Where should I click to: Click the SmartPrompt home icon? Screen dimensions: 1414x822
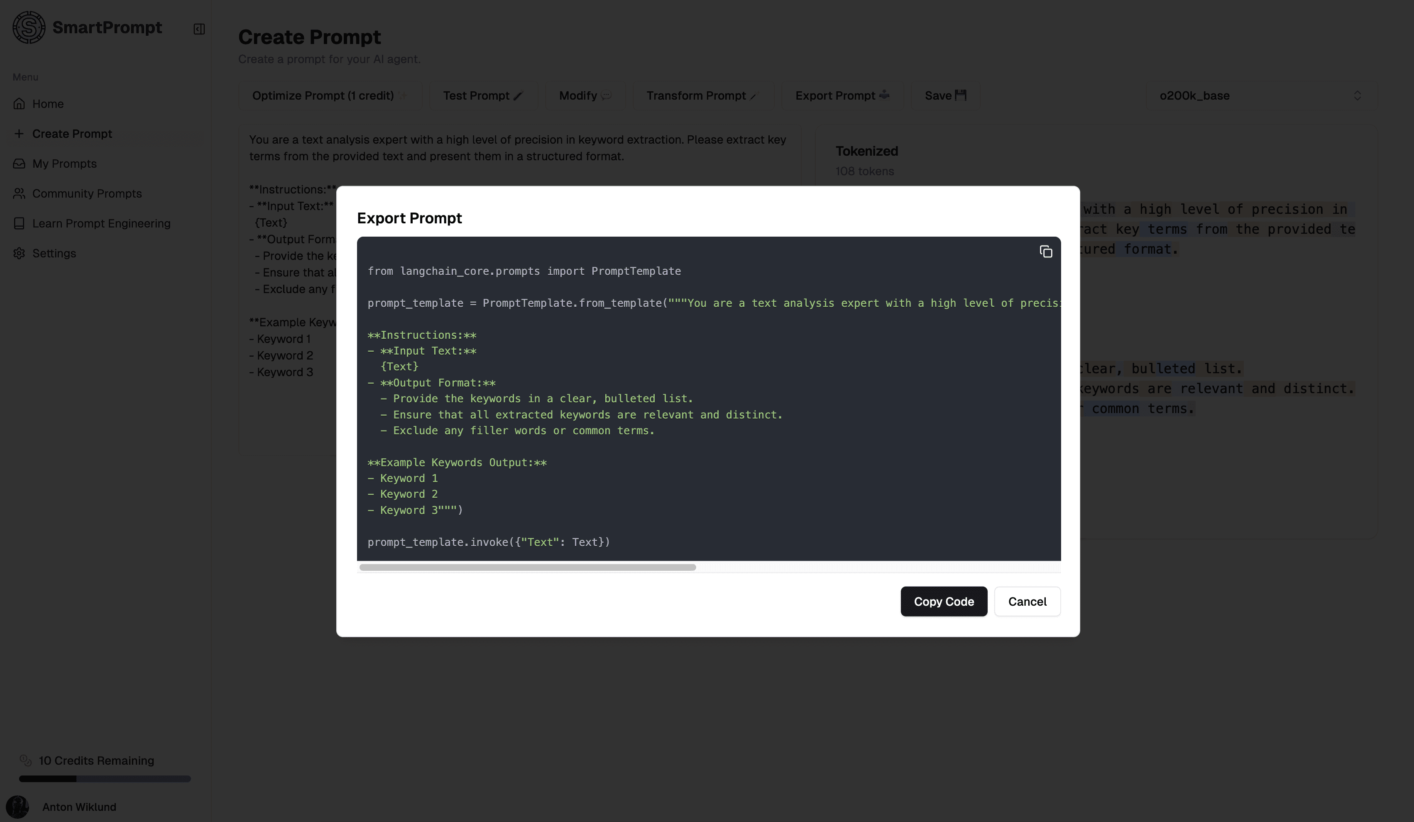click(27, 27)
